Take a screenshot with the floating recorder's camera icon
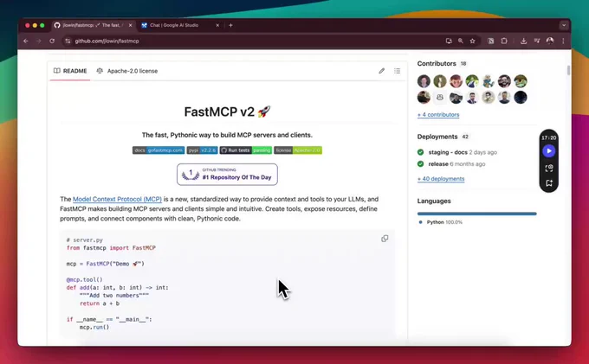The height and width of the screenshot is (364, 589). (549, 168)
